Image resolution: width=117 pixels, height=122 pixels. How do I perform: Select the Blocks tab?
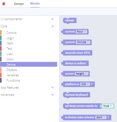point(35,3)
